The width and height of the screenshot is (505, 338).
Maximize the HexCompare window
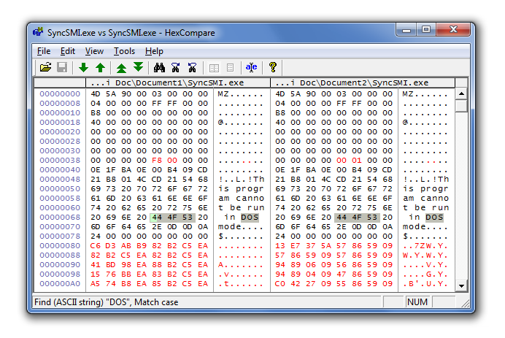point(425,30)
